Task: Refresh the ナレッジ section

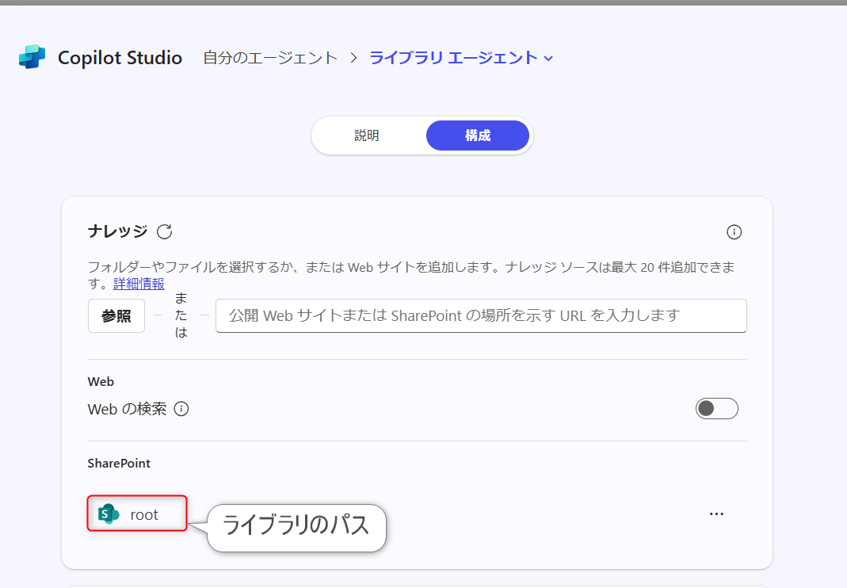Action: coord(164,232)
